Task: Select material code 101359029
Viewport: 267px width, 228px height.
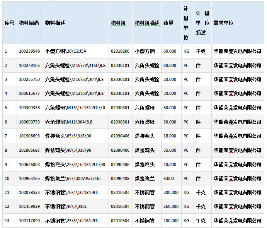Action: point(29,207)
